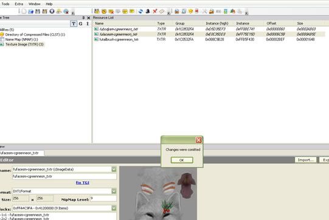The image size is (329, 220).
Task: Switch to the fufacesm-cgreenneon_txtr tab
Action: 22,153
